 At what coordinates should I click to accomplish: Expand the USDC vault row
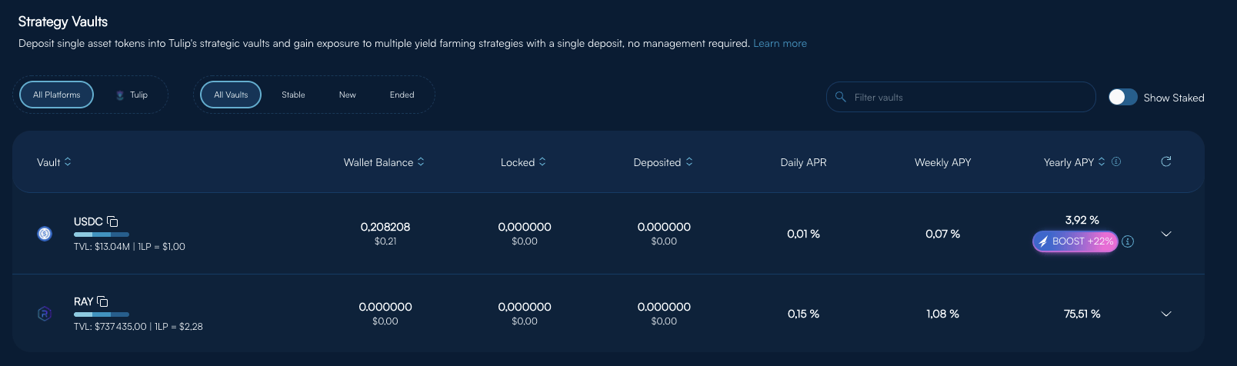(x=1165, y=234)
